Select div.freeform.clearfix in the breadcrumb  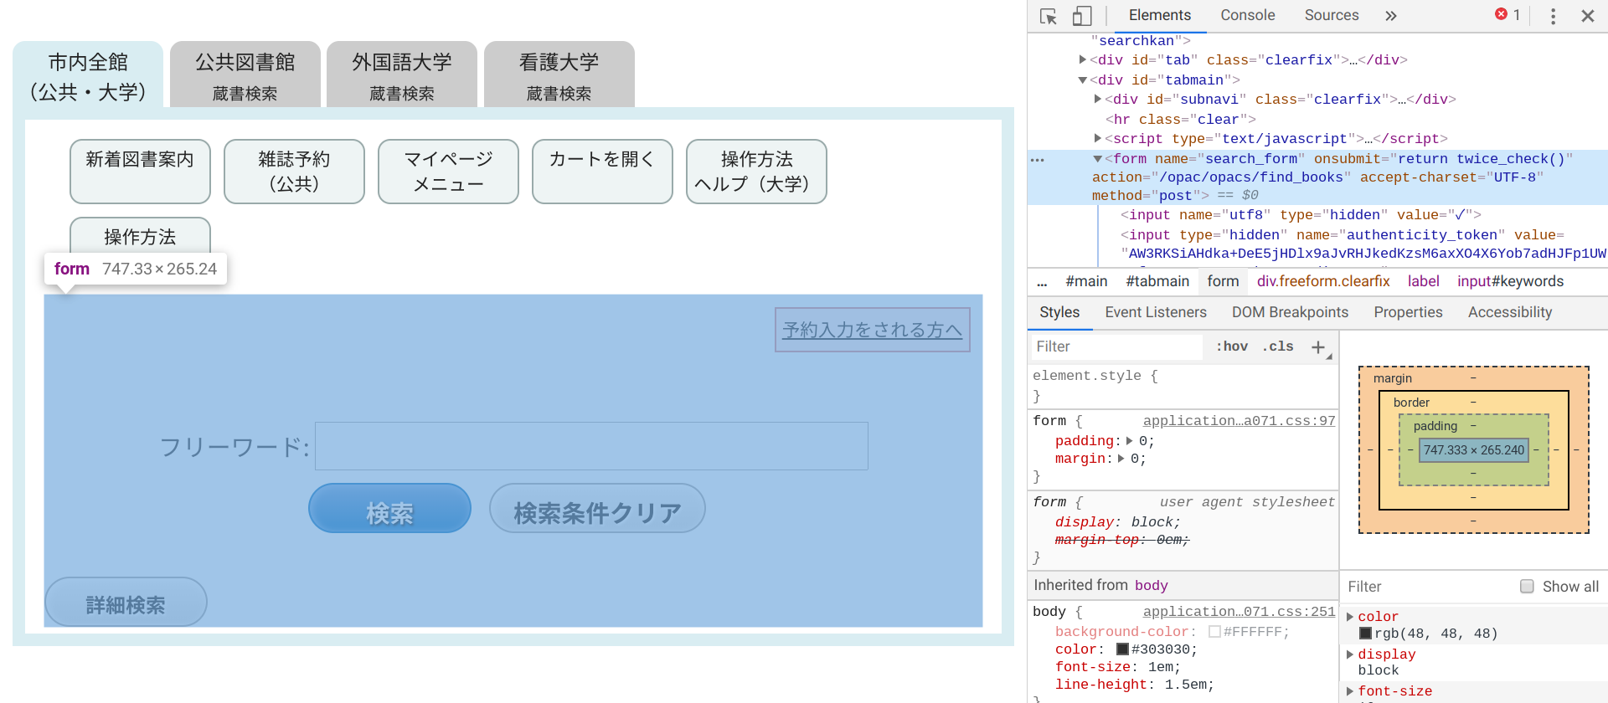tap(1323, 282)
